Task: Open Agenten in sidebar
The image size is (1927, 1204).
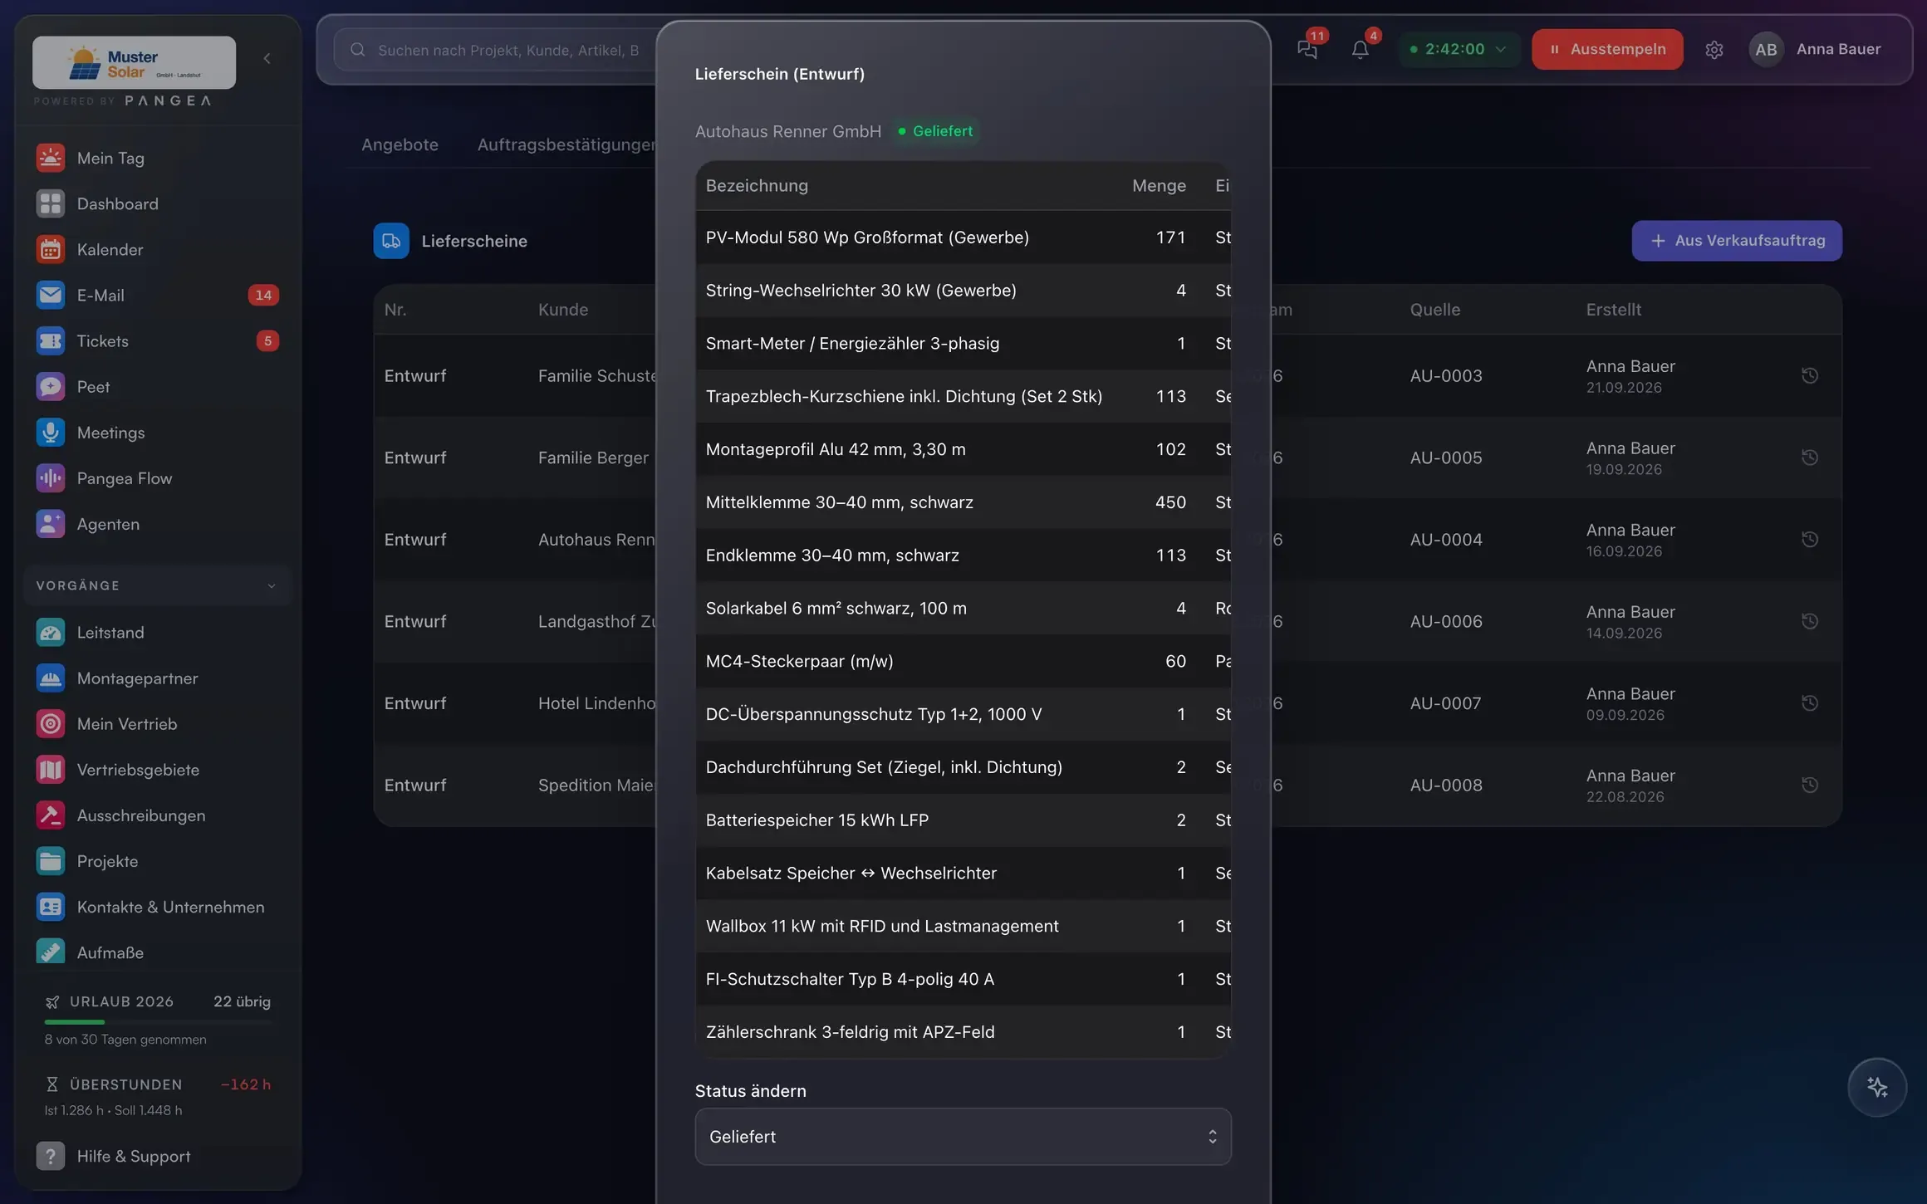Action: [x=157, y=524]
